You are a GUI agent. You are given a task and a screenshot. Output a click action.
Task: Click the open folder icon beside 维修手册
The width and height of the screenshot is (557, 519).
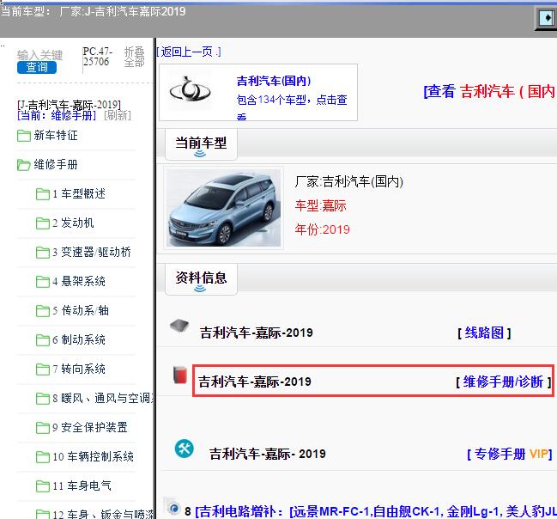point(24,165)
